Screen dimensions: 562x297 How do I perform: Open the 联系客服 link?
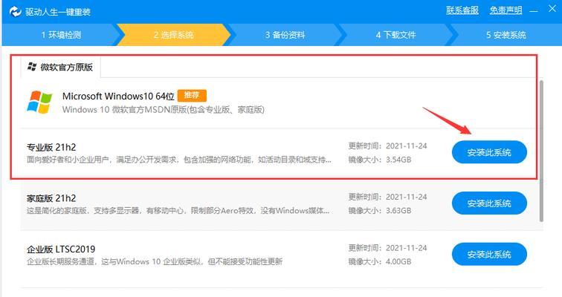tap(462, 10)
